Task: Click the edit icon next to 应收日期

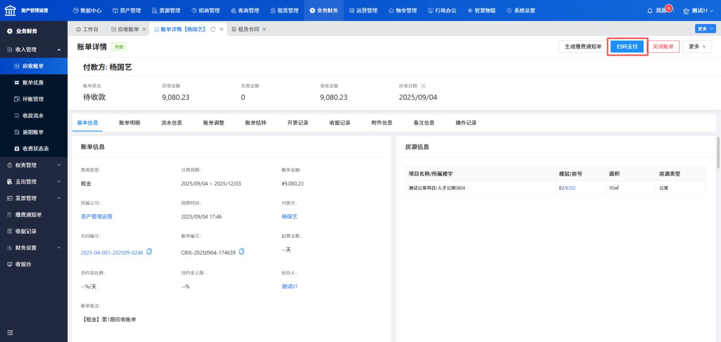Action: click(423, 86)
